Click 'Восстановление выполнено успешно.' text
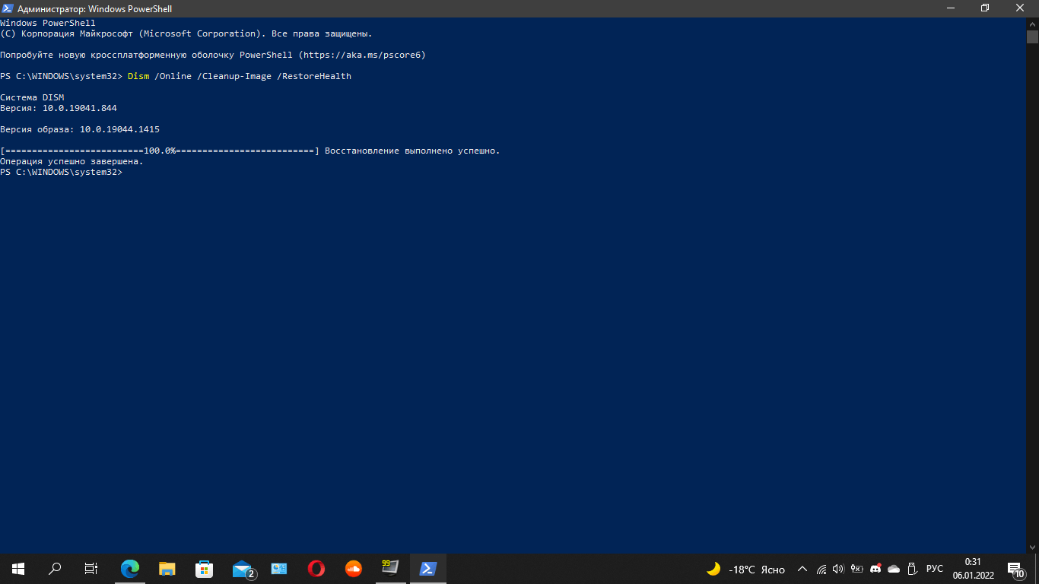This screenshot has height=584, width=1039. pos(412,151)
